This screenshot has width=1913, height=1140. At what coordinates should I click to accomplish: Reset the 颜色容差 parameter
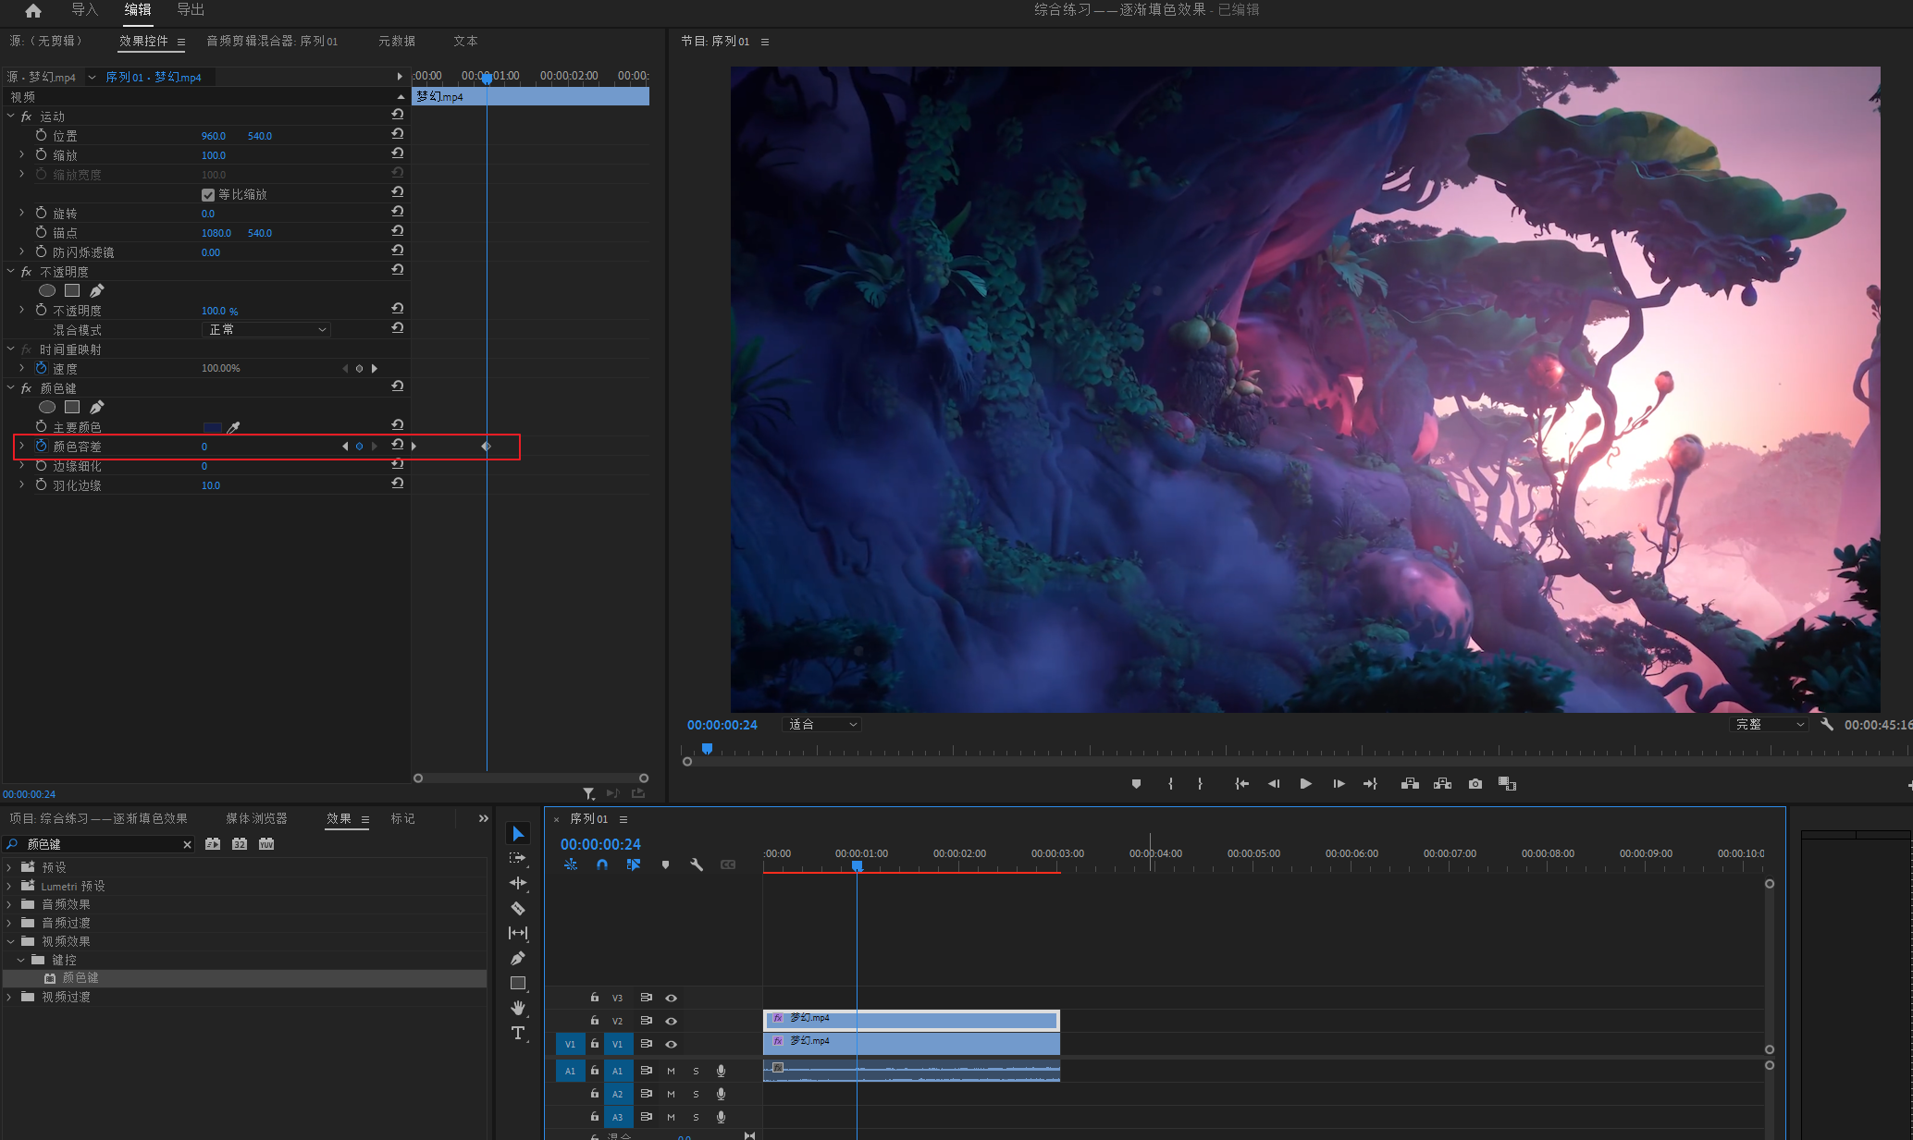[x=398, y=445]
